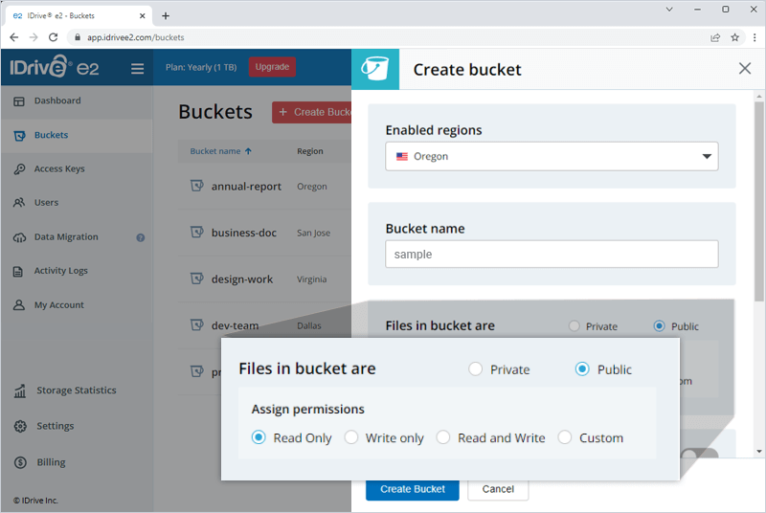Click the Bucket name input field
This screenshot has height=513, width=766.
552,254
